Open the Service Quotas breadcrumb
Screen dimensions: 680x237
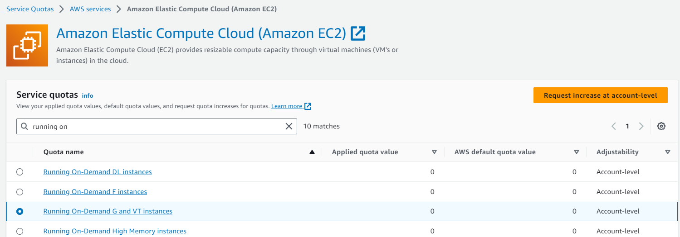click(x=30, y=9)
